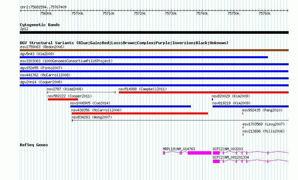Screen dimensions: 298x180
Task: Open the nsv2787 (Kidd2008) label
Action: click(x=65, y=89)
